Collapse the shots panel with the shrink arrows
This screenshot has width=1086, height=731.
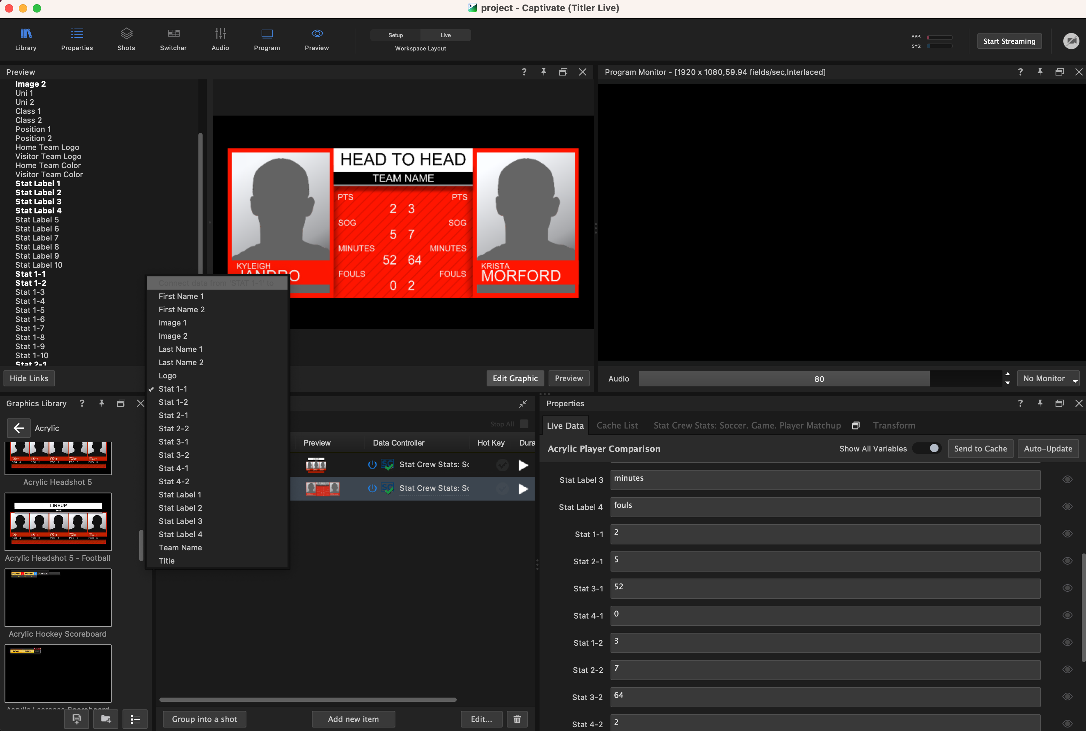pos(523,404)
